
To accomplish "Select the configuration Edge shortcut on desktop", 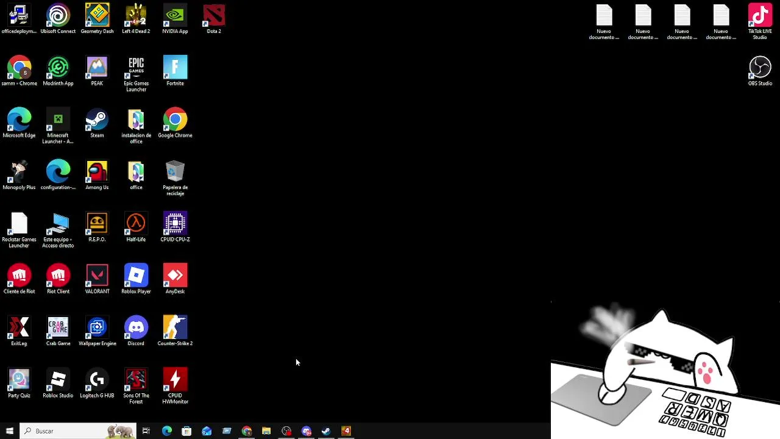I will [58, 176].
